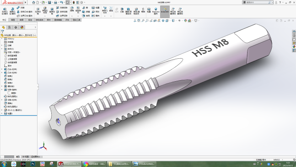296x167 pixels.
Task: Expand the manager tabs right chevron
Action: (35, 28)
